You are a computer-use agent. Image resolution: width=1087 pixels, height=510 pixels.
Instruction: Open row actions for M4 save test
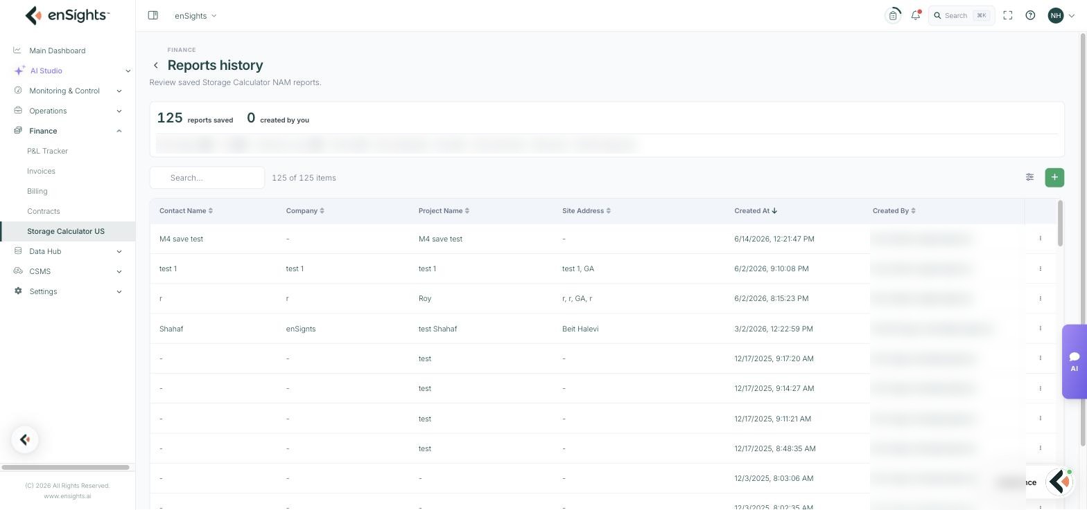[x=1040, y=238]
